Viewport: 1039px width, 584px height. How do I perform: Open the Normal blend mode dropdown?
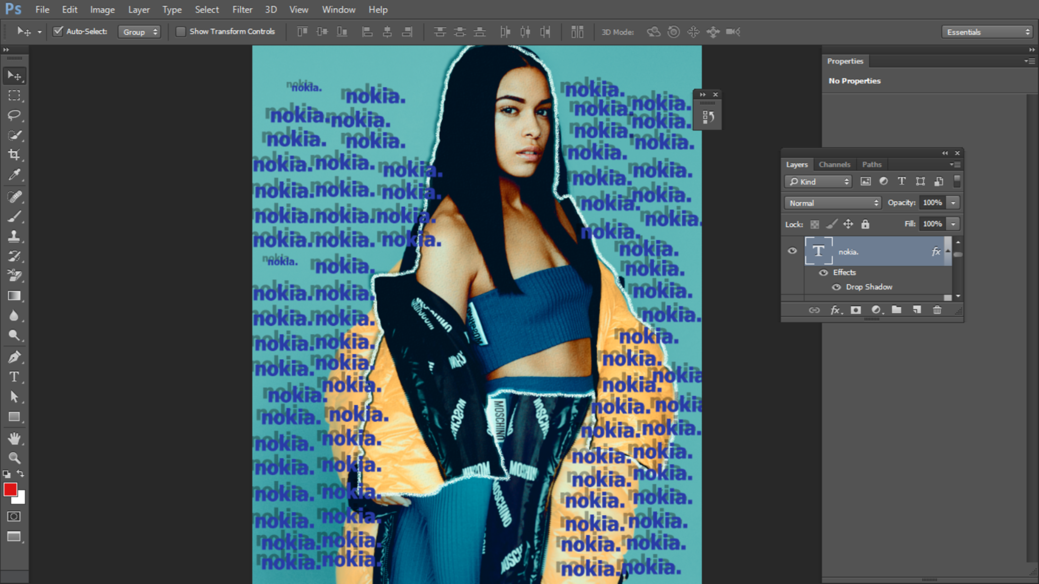pos(833,203)
